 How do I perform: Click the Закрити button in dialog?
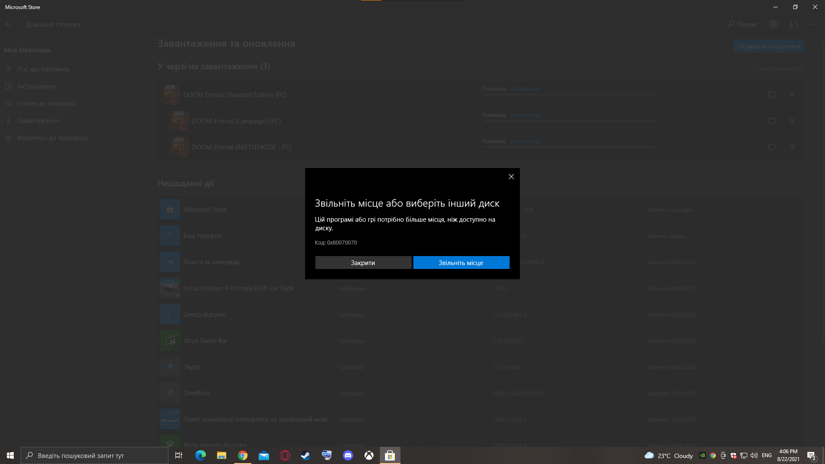click(x=363, y=263)
